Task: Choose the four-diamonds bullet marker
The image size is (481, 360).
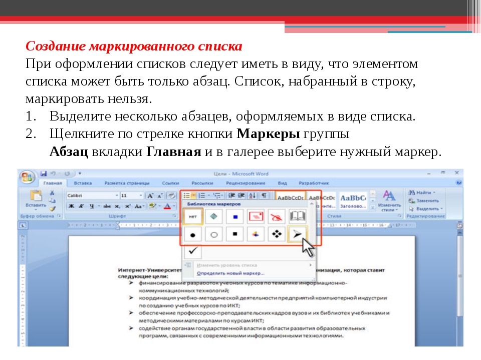Action: click(277, 234)
